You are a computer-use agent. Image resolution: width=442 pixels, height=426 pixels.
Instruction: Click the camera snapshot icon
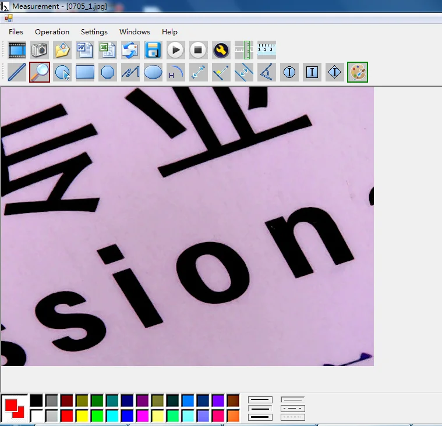point(40,50)
